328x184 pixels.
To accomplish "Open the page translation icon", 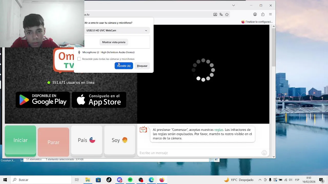I will (x=221, y=15).
